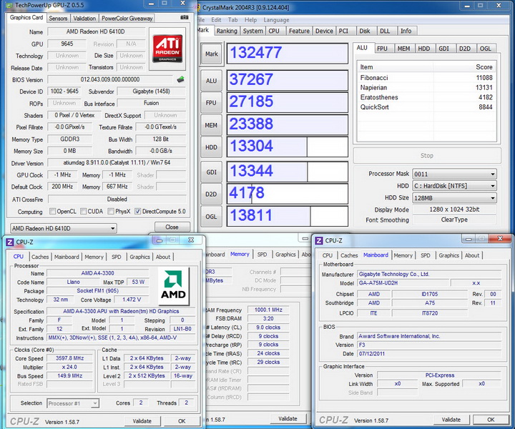Click Validate in the right CPU-Z window

(451, 420)
